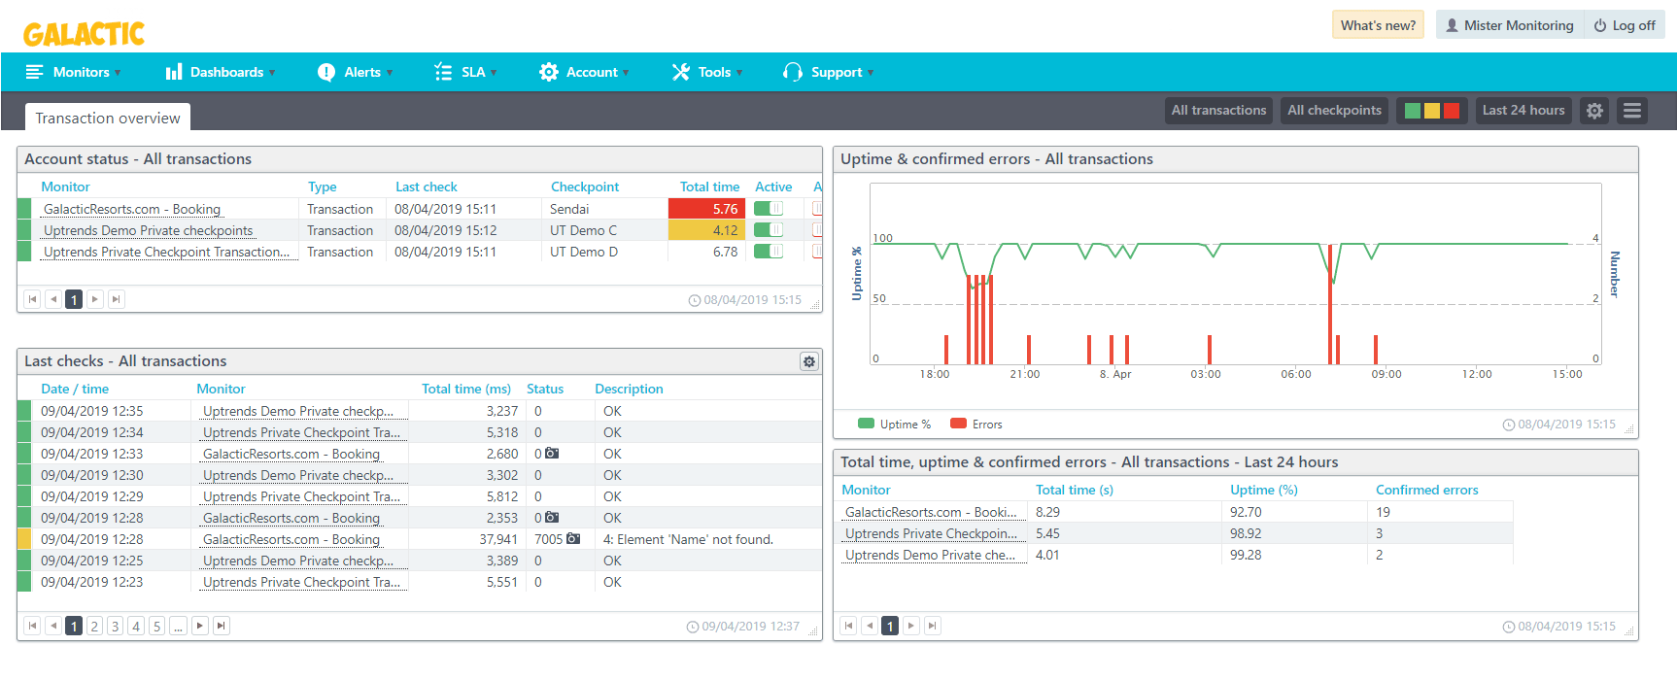Go to first page in Total time tile pager
This screenshot has height=680, width=1677.
coord(848,626)
